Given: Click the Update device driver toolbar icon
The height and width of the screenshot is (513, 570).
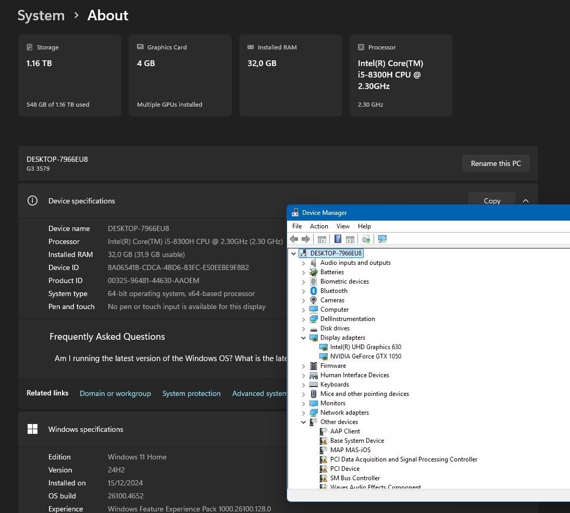Looking at the screenshot, I should pos(366,239).
